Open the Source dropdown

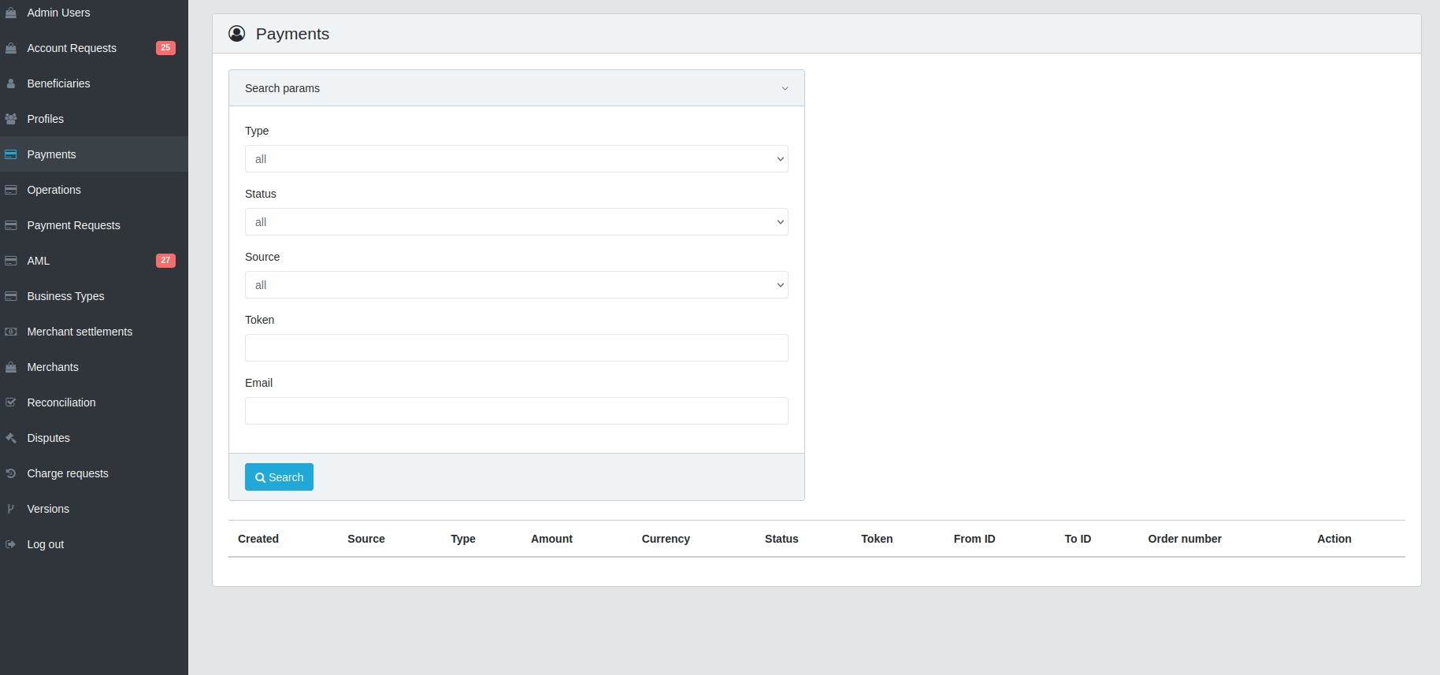[x=517, y=285]
